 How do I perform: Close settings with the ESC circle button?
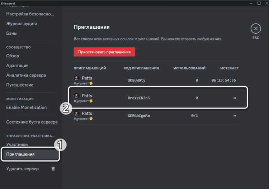256,29
